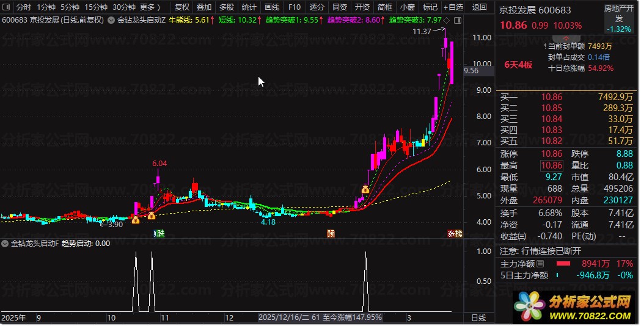The height and width of the screenshot is (326, 641).
Task: Click the 日线 period label at bottom
Action: [x=478, y=317]
